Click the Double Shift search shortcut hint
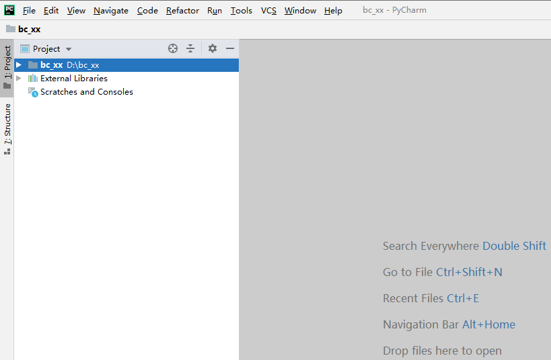Viewport: 551px width, 360px height. point(514,246)
